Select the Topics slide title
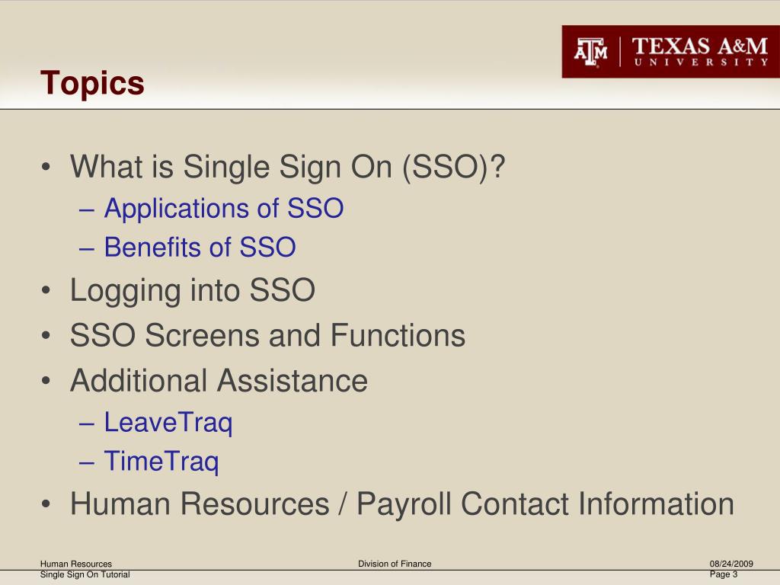 coord(92,83)
